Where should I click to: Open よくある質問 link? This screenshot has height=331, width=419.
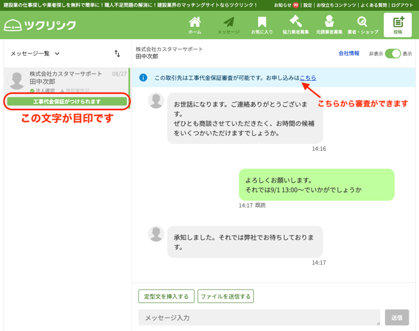coord(373,5)
